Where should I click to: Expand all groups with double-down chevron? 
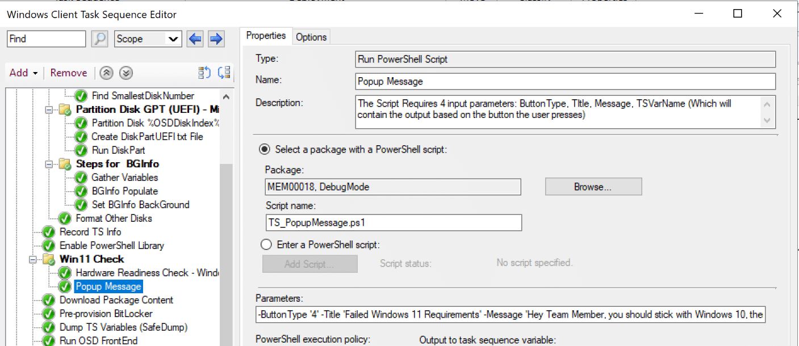pyautogui.click(x=126, y=73)
